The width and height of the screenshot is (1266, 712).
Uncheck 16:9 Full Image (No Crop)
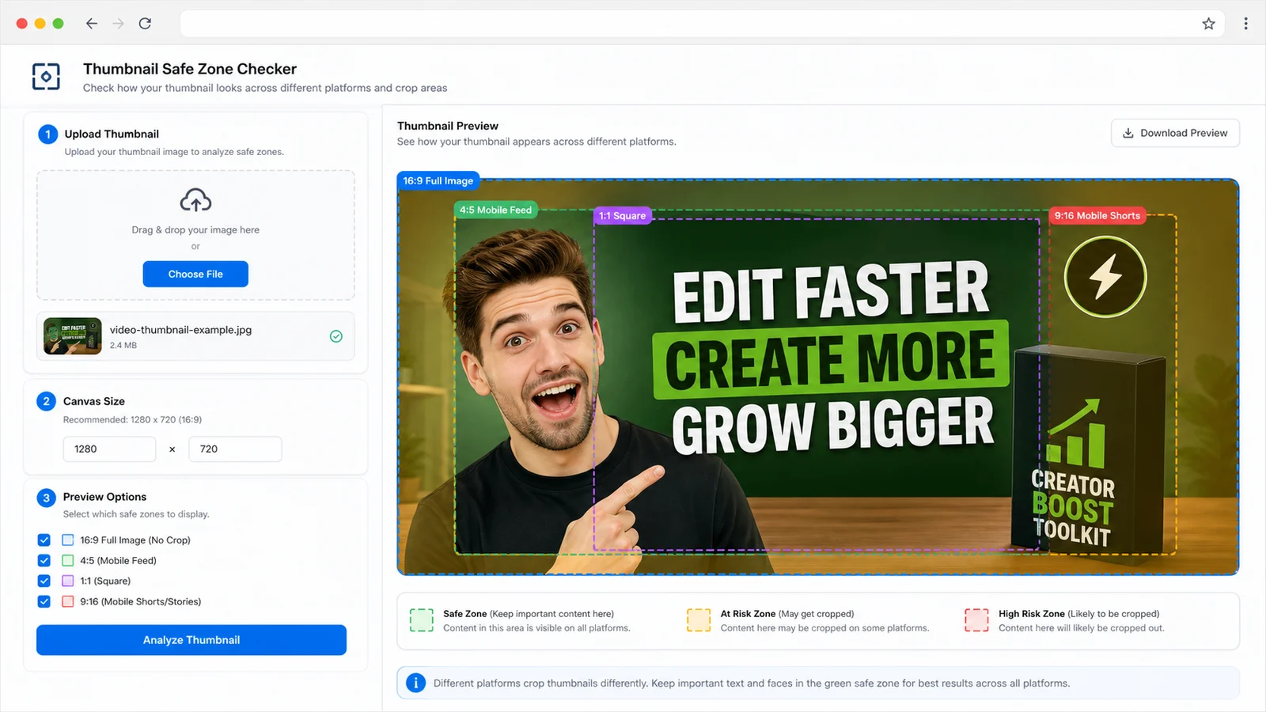click(44, 540)
